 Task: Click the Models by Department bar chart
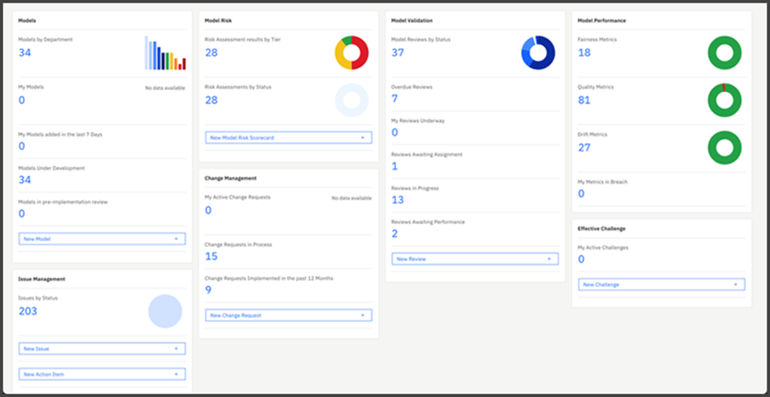point(165,53)
